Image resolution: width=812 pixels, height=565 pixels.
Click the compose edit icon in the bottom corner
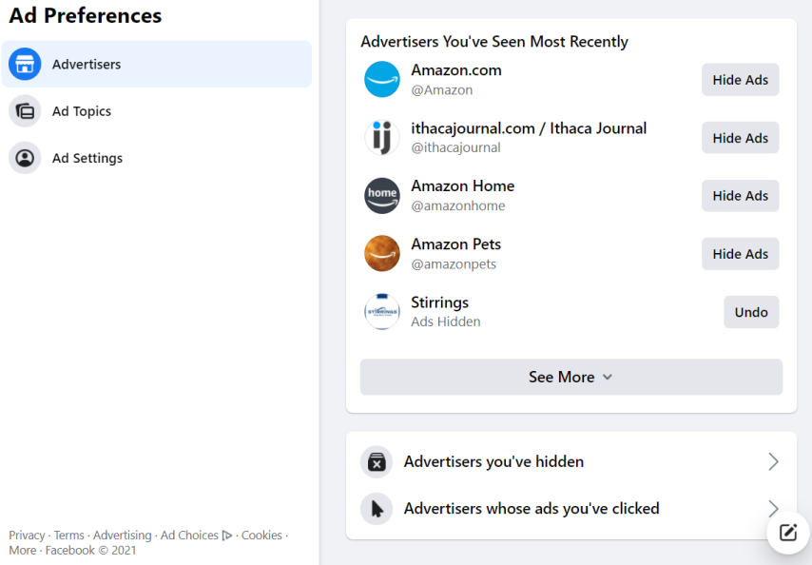[788, 532]
